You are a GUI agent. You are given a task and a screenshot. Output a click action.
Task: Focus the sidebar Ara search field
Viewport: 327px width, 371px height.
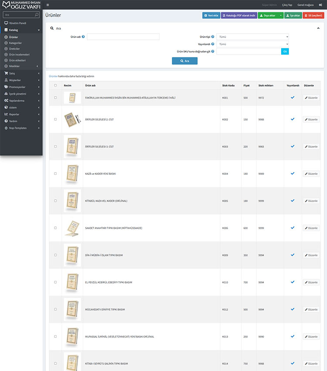(19, 15)
